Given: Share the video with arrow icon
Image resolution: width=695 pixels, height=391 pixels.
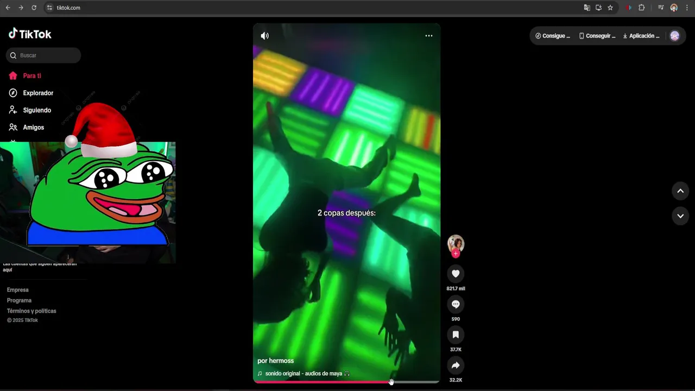Looking at the screenshot, I should [x=456, y=365].
